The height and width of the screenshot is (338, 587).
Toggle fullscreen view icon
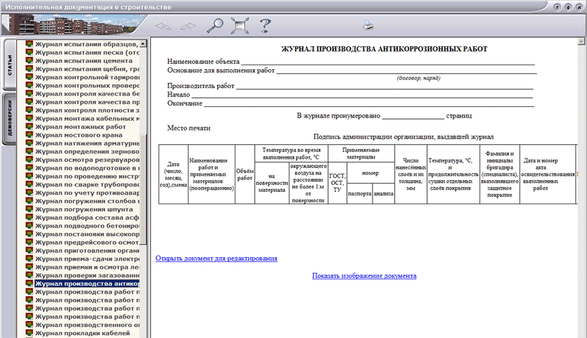coord(239,25)
